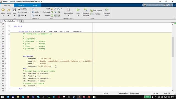Click the vertical scrollbar thumb
This screenshot has width=176, height=99.
173,47
